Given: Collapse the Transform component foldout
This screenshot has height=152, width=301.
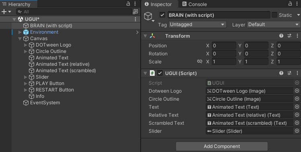Looking at the screenshot, I should [x=145, y=36].
